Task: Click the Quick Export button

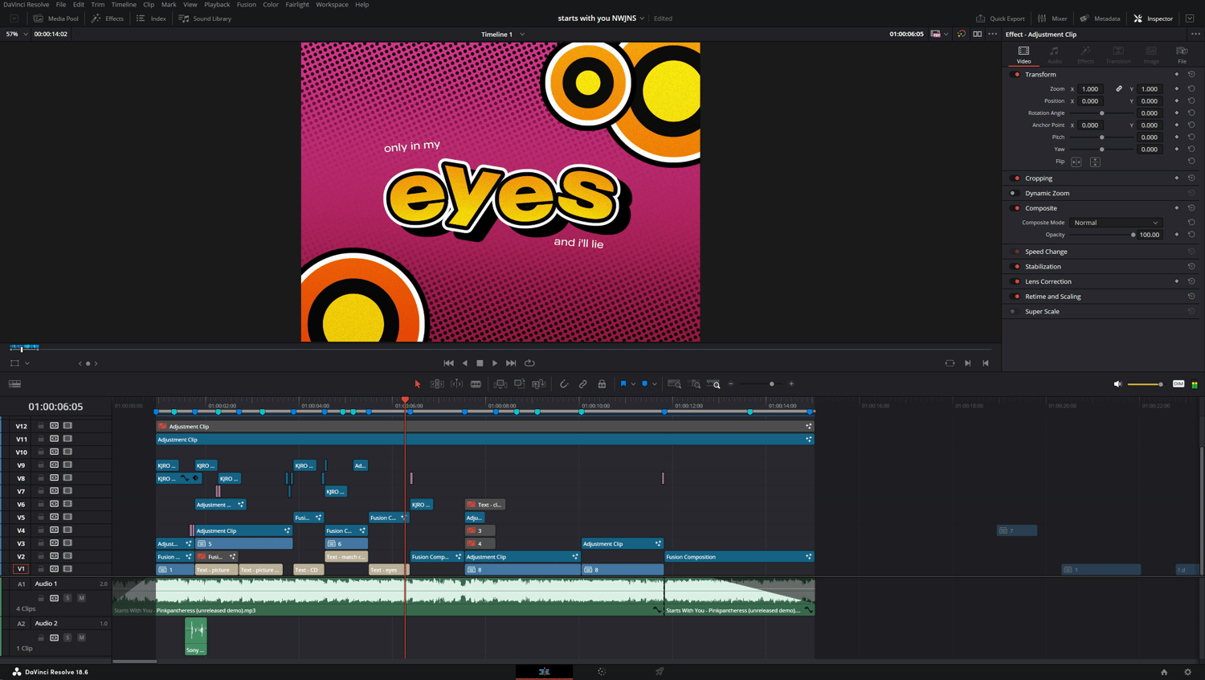Action: pos(1000,18)
